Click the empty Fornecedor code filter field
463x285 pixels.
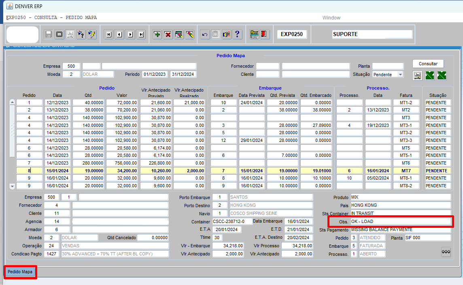(268, 66)
